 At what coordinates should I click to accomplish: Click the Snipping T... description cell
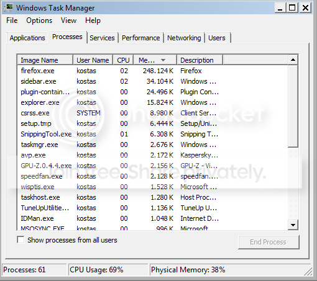pos(199,134)
